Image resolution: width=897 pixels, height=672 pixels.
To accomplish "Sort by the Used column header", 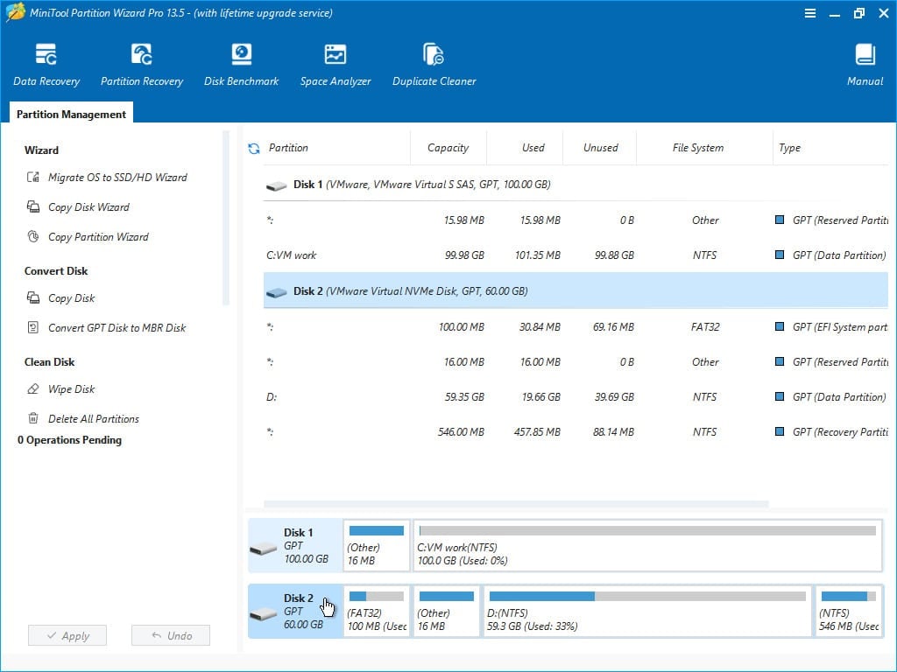I will point(533,147).
